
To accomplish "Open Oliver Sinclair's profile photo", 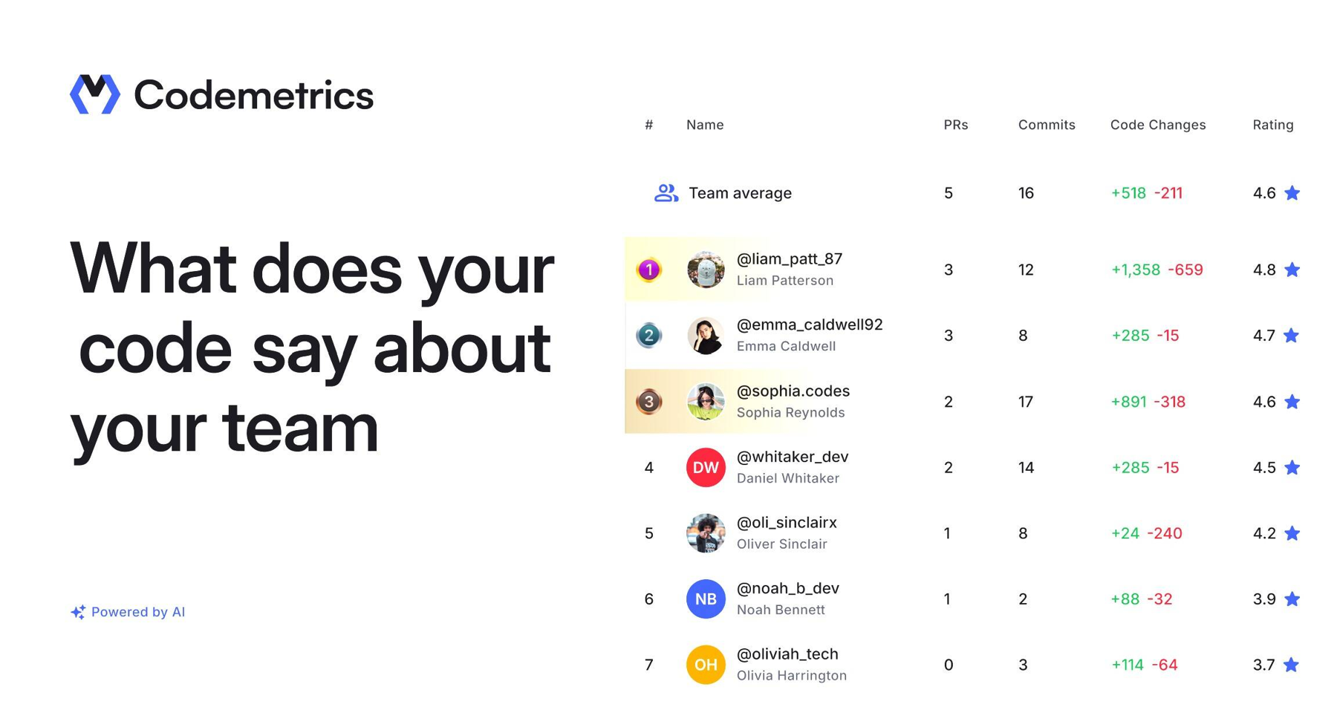I will [706, 533].
